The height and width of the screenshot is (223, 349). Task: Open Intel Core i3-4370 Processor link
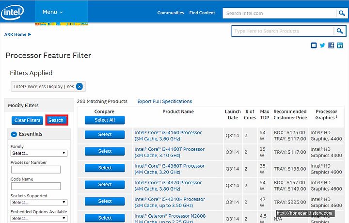click(168, 186)
